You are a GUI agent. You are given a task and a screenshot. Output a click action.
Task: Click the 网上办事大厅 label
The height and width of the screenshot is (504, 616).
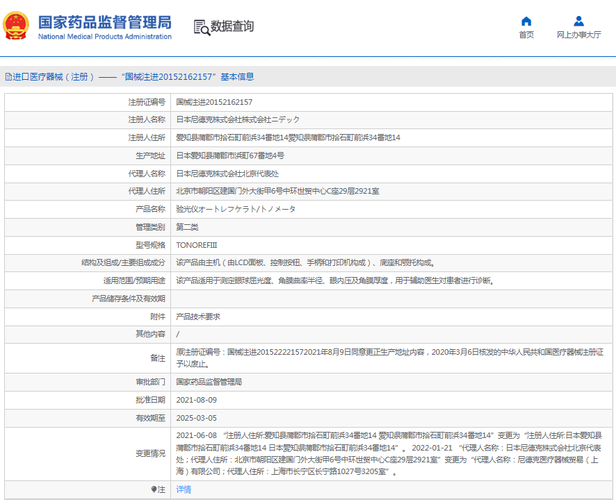578,35
